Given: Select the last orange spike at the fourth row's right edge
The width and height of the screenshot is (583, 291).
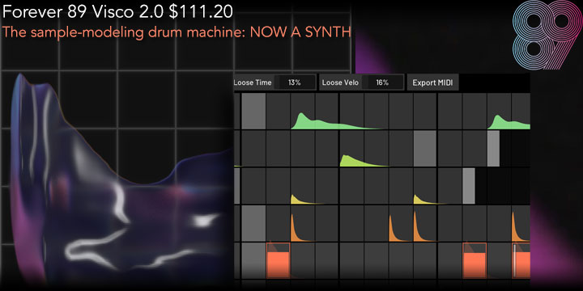Looking at the screenshot, I should pyautogui.click(x=521, y=223).
